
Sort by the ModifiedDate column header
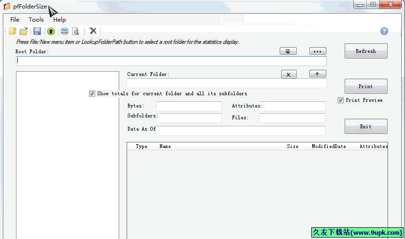[329, 147]
